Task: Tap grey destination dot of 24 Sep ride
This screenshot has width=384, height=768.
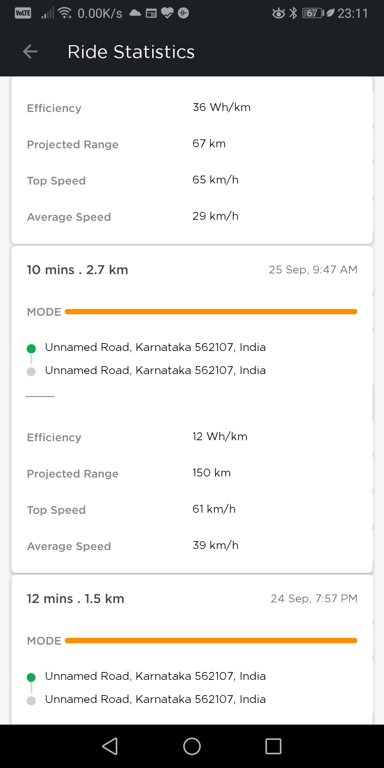Action: coord(31,700)
